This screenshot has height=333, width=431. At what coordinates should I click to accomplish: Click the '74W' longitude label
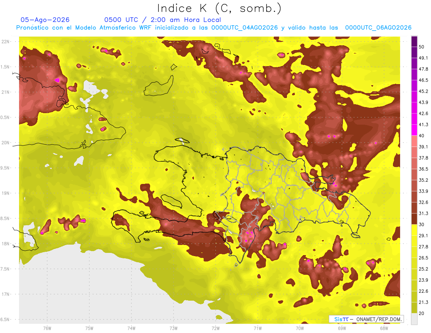tap(131, 328)
